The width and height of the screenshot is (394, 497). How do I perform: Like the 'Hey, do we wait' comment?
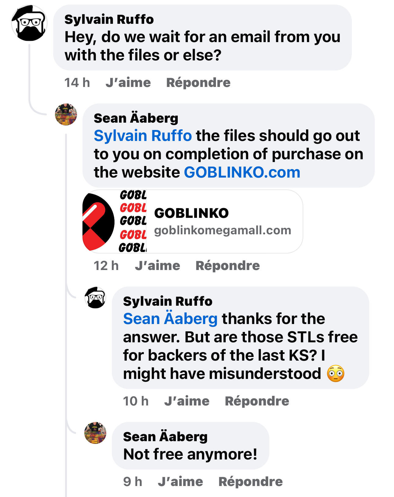click(128, 83)
